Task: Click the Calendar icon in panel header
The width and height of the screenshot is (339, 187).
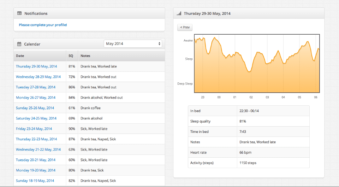Action: [x=19, y=44]
